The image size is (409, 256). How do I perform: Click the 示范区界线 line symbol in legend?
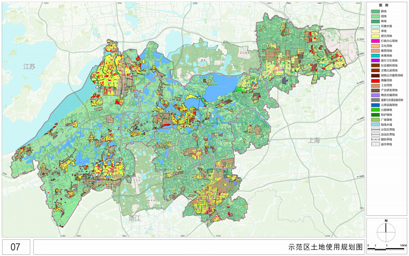pos(375,130)
